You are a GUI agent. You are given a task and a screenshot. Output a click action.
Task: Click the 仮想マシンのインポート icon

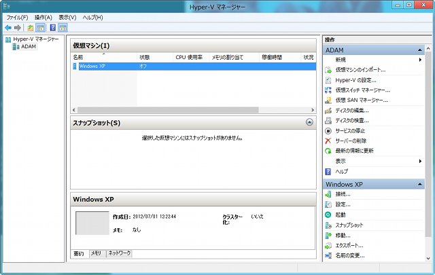click(x=328, y=70)
